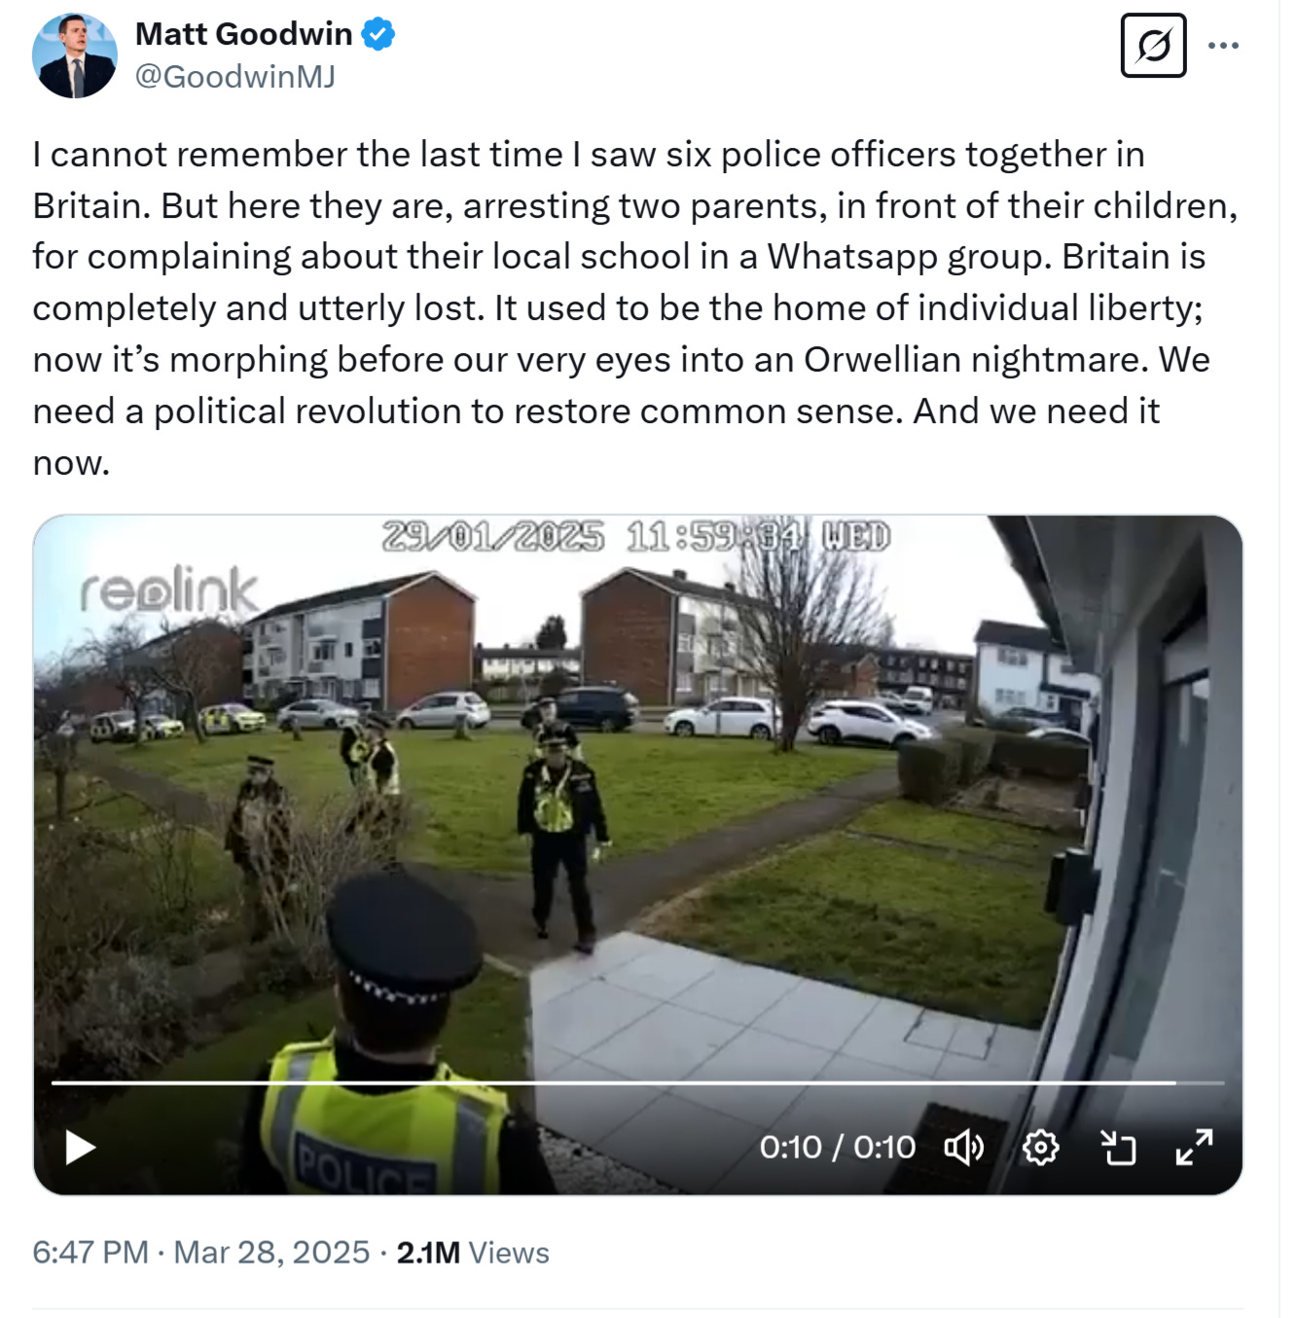Click the camera date stamp overlay
Screen dimensions: 1297x1318
[x=636, y=536]
